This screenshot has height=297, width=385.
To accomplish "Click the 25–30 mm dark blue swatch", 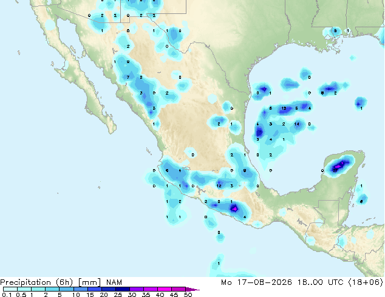I will [x=122, y=289].
